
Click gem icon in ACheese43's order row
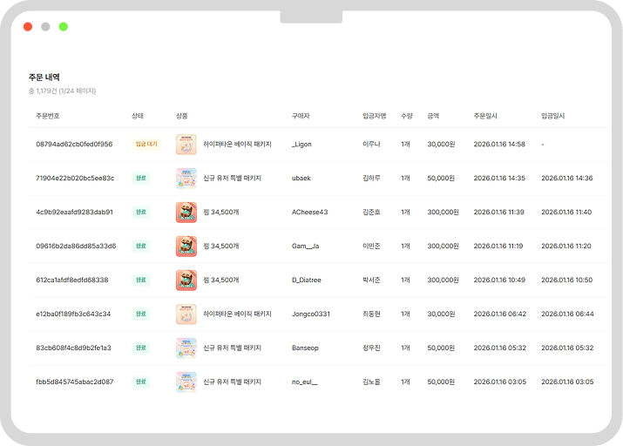tap(186, 212)
